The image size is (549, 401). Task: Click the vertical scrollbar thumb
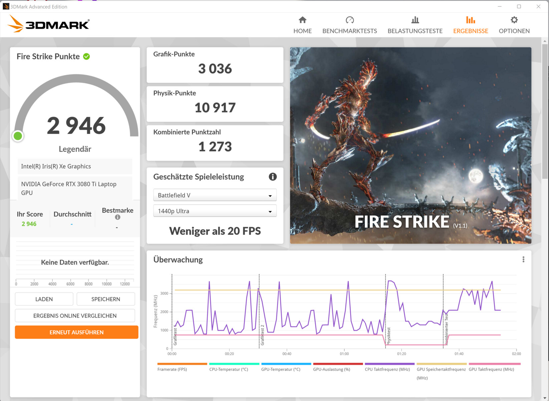(545, 112)
